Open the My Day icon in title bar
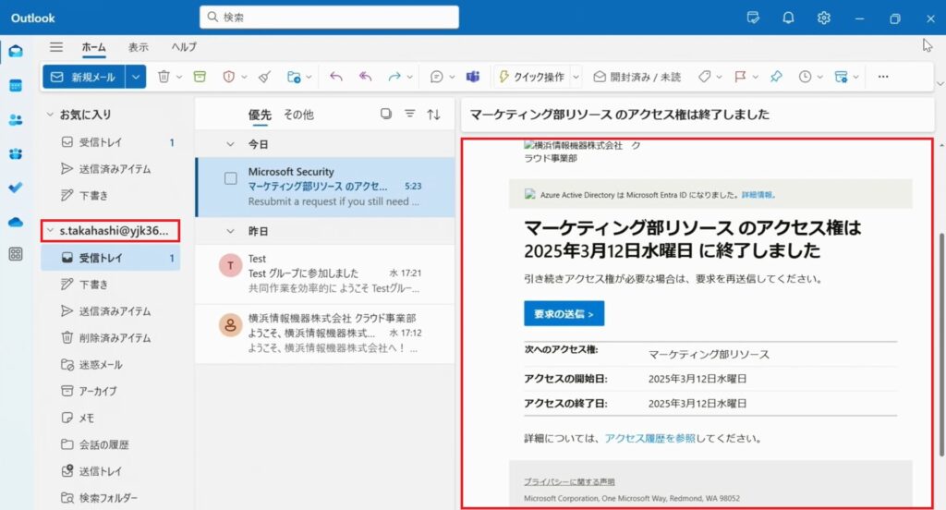Screen dimensions: 946x510 753,18
